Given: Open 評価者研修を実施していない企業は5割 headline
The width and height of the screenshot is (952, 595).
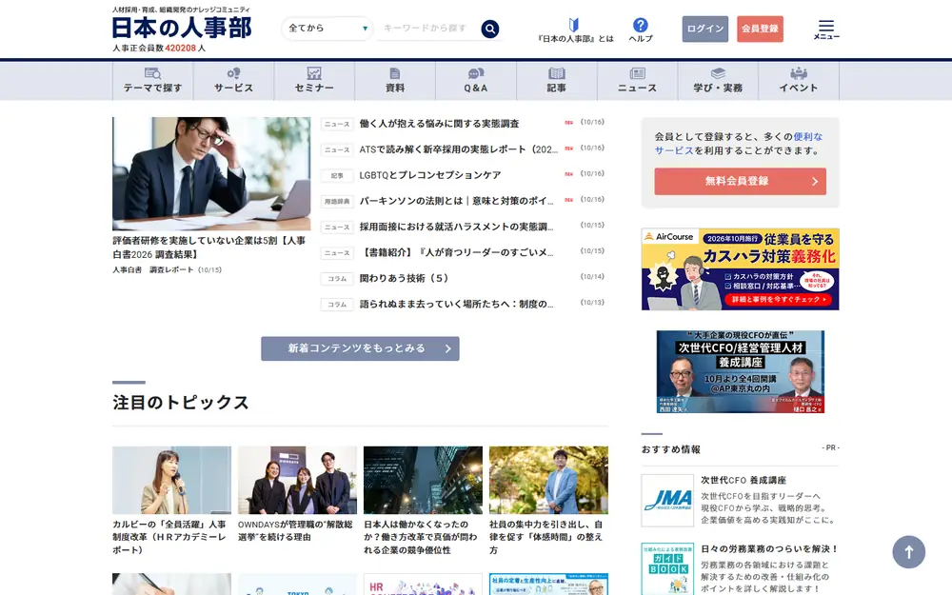Looking at the screenshot, I should point(208,248).
